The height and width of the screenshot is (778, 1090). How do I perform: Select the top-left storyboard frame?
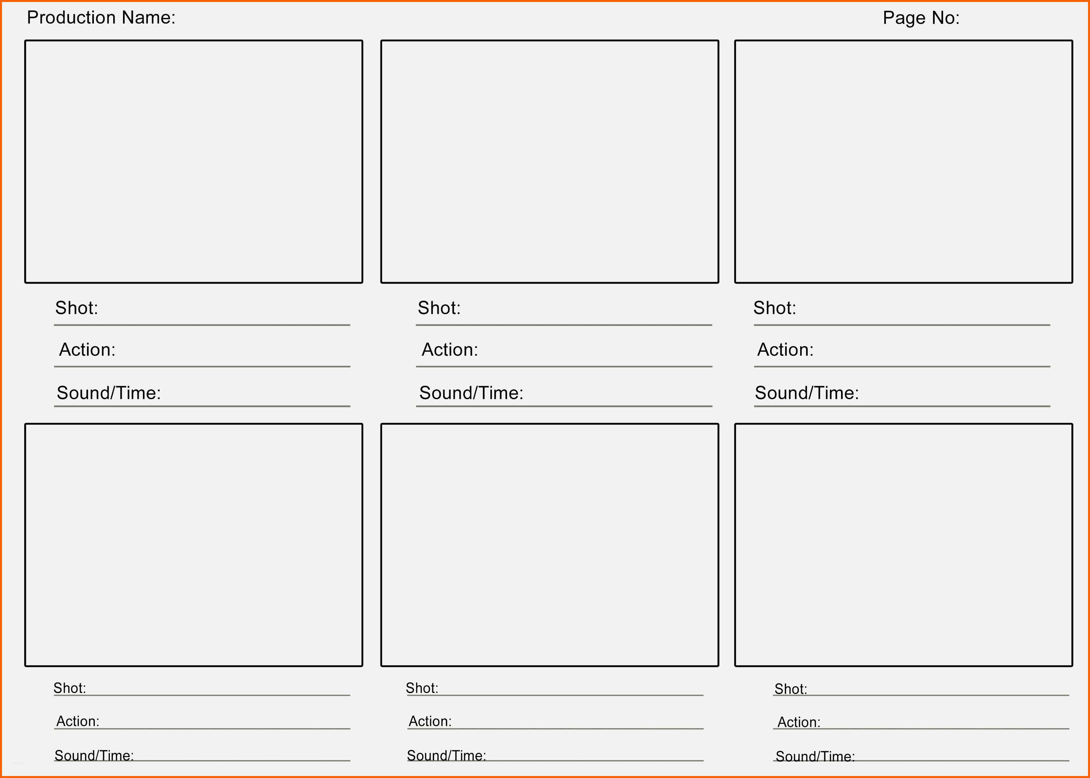click(x=194, y=162)
